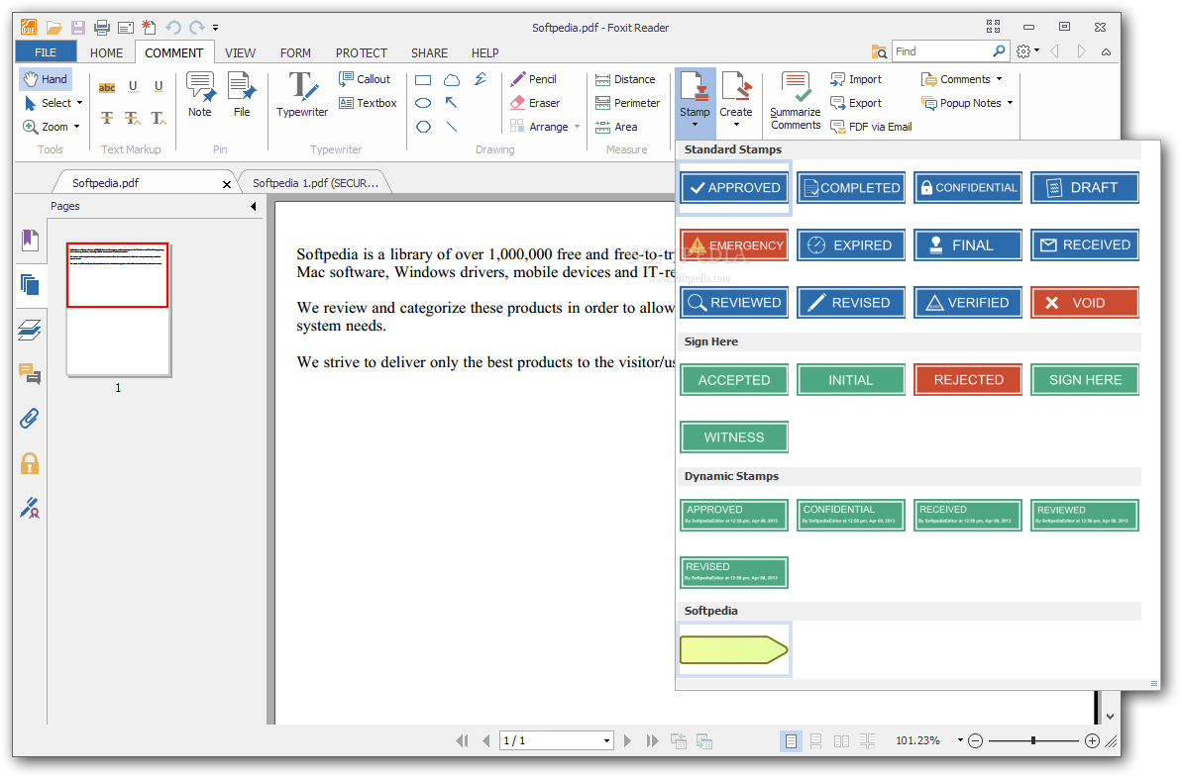Toggle single page view mode
This screenshot has height=777, width=1181.
click(791, 740)
